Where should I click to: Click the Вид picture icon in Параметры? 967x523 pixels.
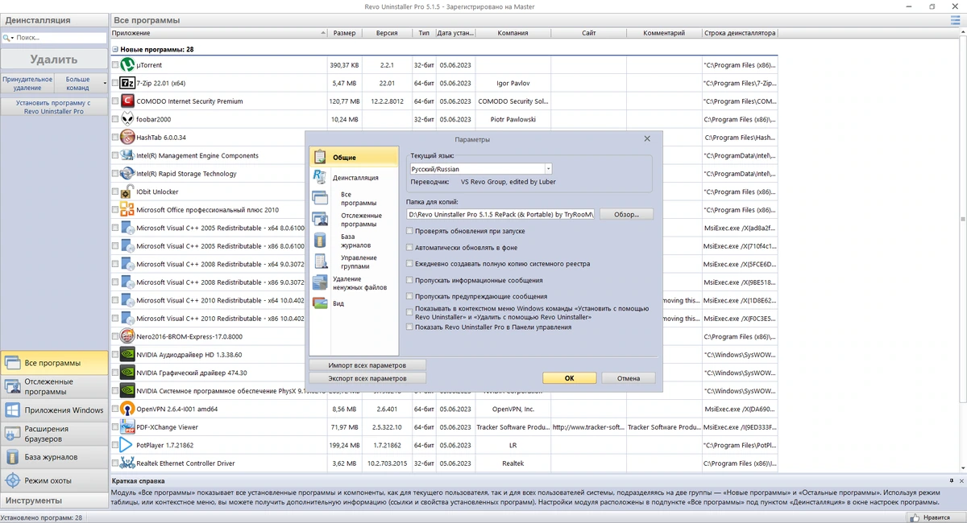(x=320, y=304)
